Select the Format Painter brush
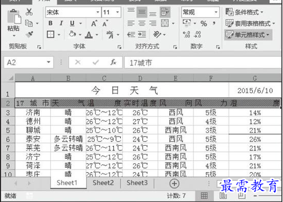 (x=29, y=34)
